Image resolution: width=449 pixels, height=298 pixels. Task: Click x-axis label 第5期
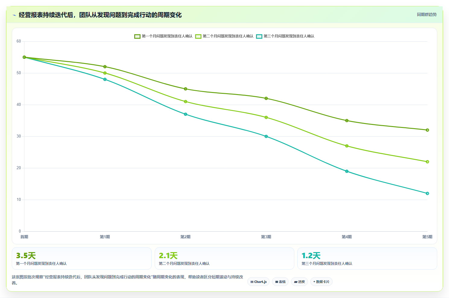point(427,237)
